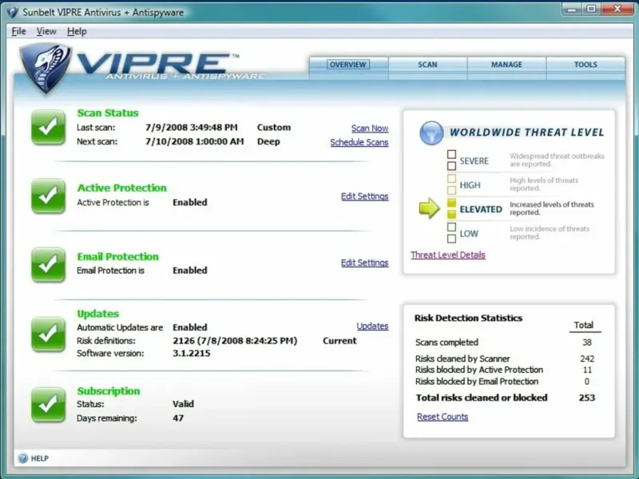This screenshot has height=479, width=639.
Task: Click Risks cleaned by Scanner value 242
Action: 587,358
